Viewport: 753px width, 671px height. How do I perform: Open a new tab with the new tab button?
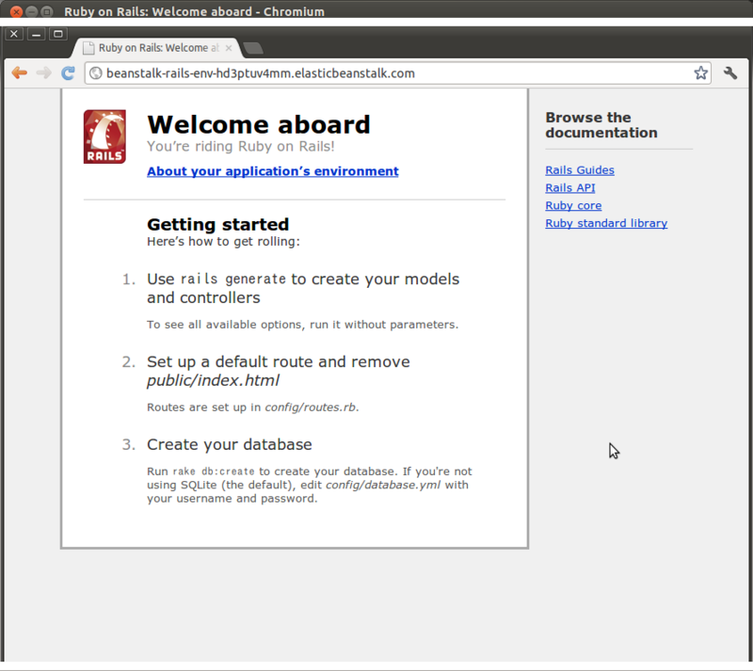(253, 48)
